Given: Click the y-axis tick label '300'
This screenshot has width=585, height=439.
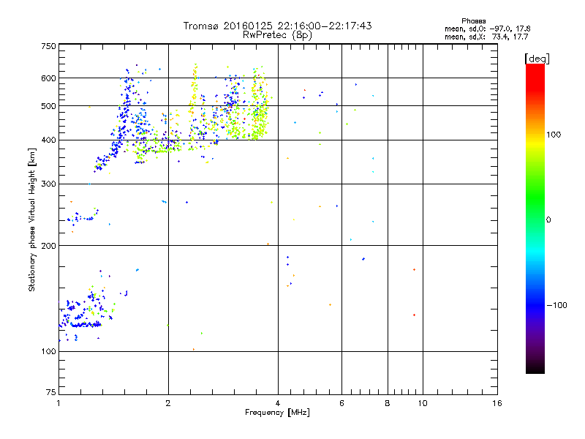Looking at the screenshot, I should click(x=49, y=184).
